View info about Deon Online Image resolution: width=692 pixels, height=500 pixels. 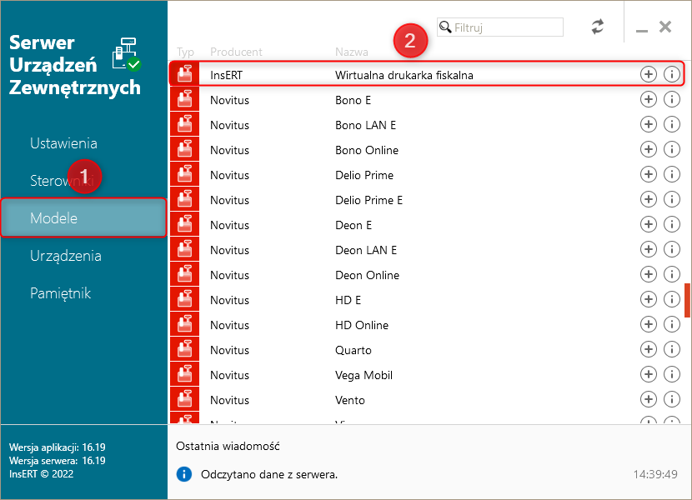point(672,274)
